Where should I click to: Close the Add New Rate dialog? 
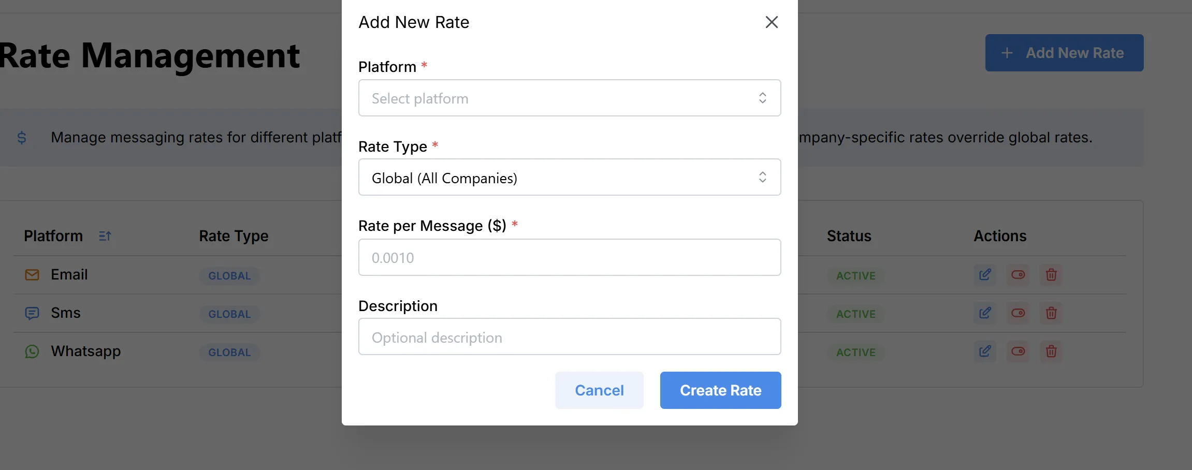(x=771, y=22)
